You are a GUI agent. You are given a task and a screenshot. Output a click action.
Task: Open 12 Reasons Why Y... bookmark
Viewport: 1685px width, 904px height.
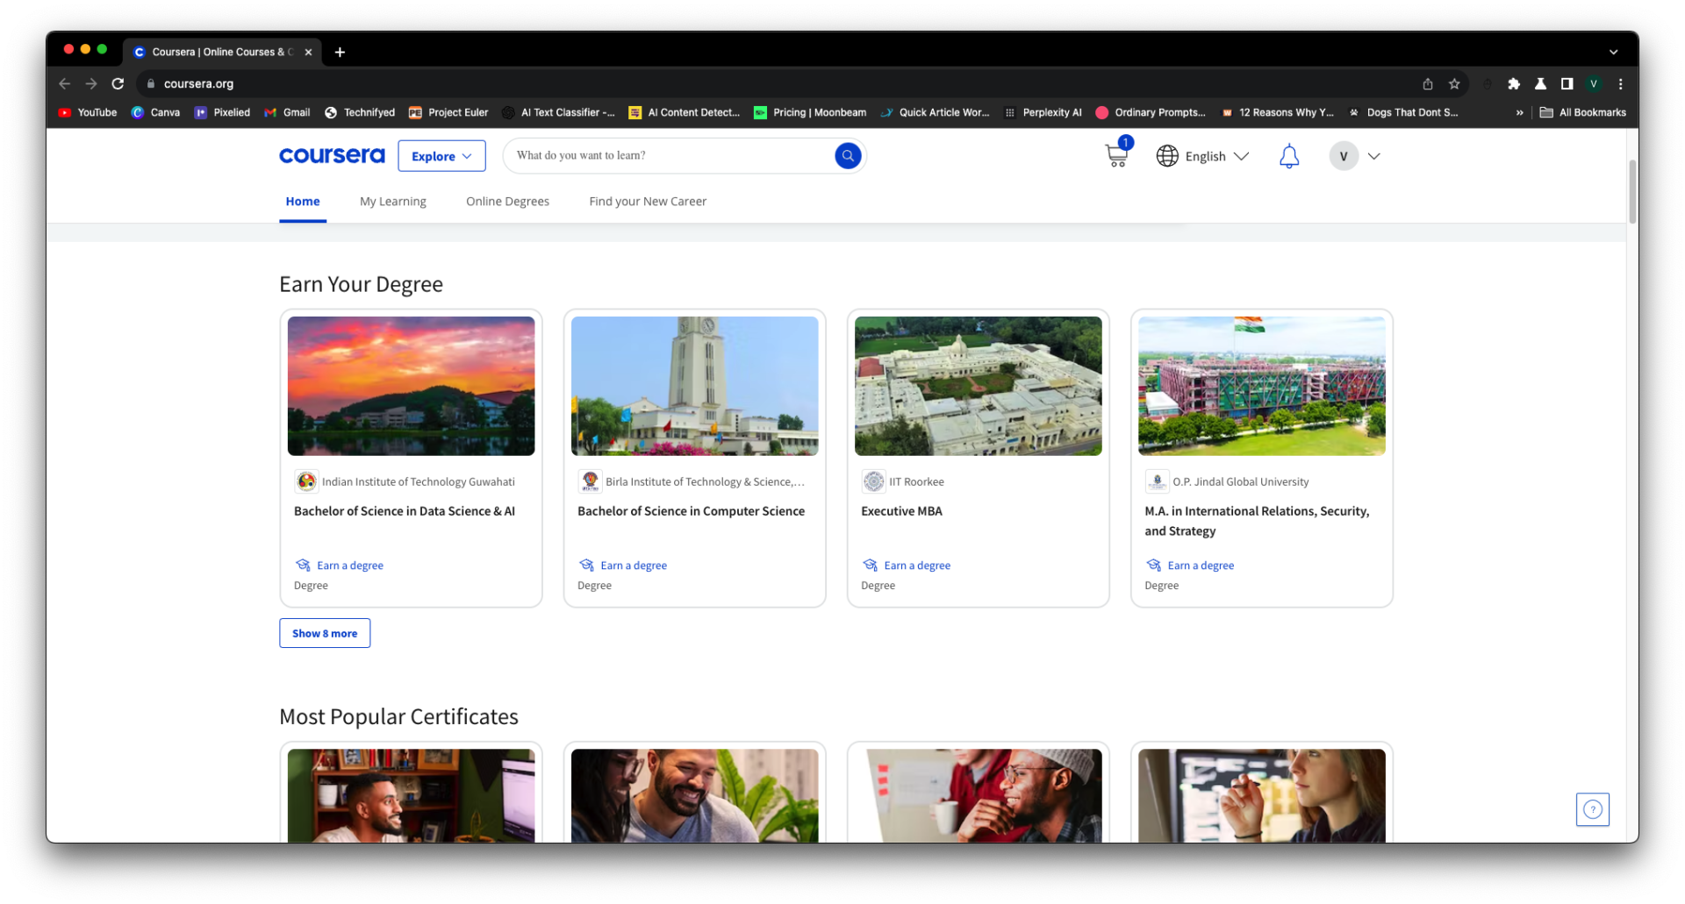1277,112
